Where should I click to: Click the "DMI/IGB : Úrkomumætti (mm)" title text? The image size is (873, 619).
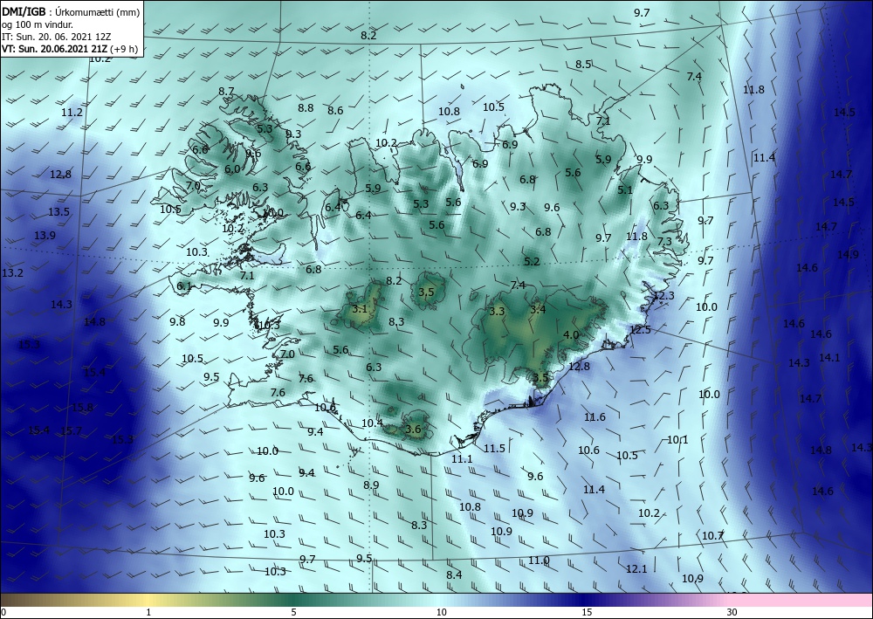point(71,11)
